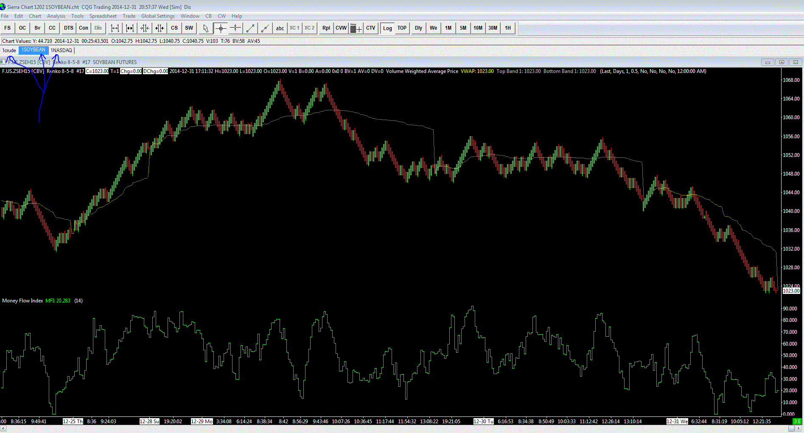Click the expand bar spacing icon
Image resolution: width=804 pixels, height=433 pixels.
click(x=115, y=28)
